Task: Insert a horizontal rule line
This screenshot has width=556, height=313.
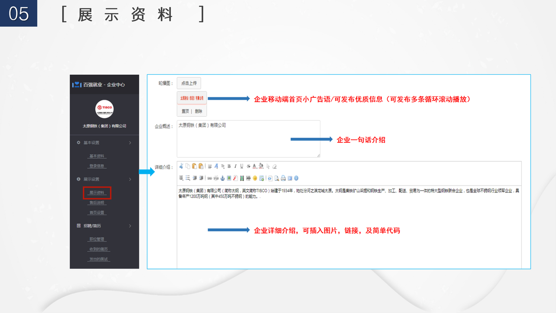Action: (248, 178)
